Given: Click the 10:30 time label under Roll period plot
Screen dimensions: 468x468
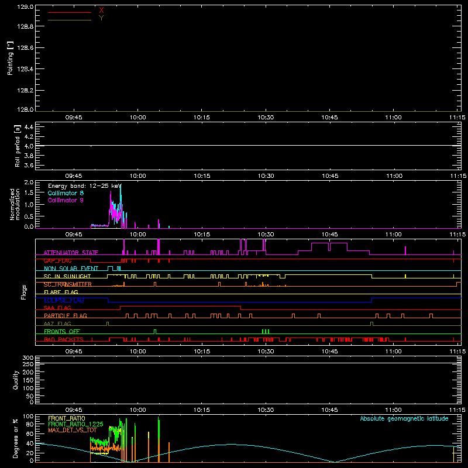Looking at the screenshot, I should click(x=266, y=176).
